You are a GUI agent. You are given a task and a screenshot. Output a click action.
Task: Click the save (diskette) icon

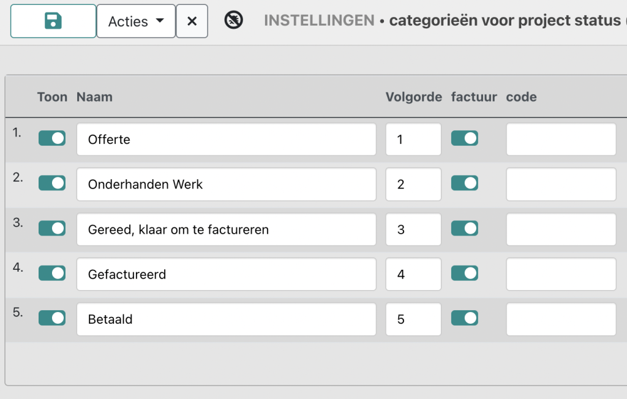[52, 20]
